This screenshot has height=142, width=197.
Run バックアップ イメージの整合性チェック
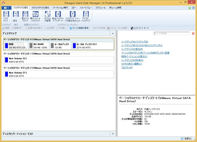tap(72, 16)
